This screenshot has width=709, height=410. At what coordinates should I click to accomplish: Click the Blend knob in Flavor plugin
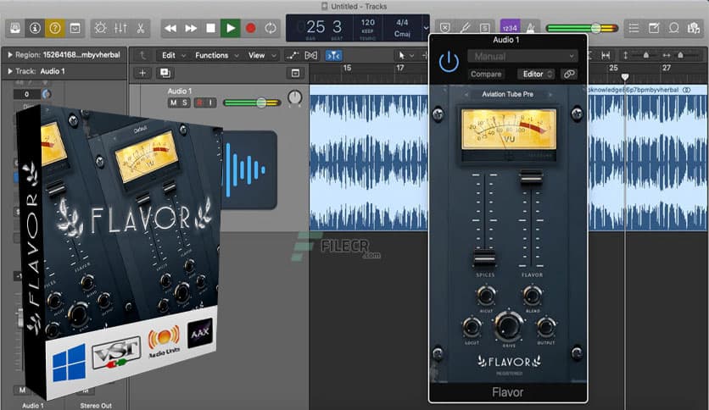click(x=533, y=296)
